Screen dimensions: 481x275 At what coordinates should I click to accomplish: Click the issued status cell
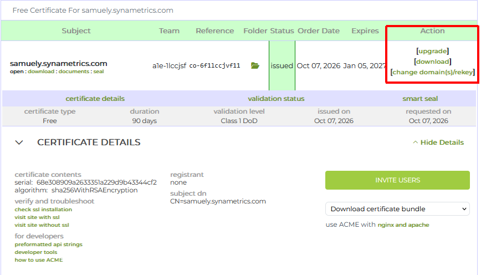point(282,65)
